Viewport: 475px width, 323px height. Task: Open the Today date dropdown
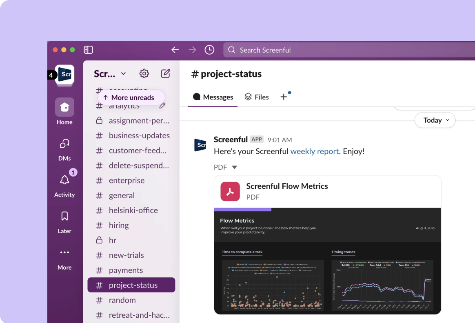pos(435,120)
